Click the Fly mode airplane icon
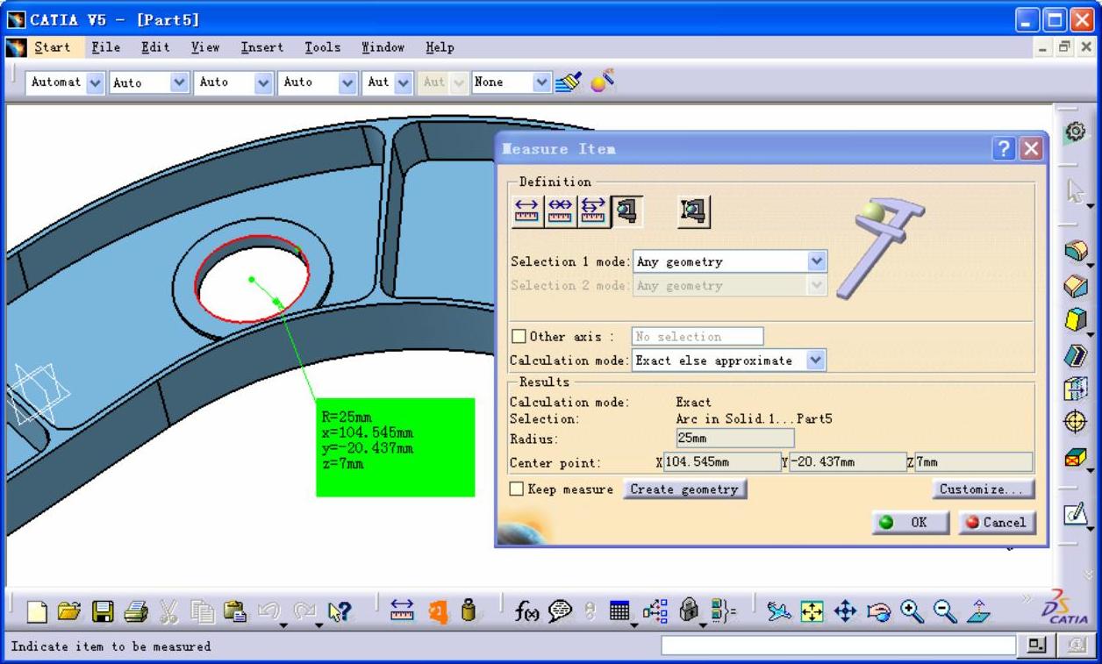Image resolution: width=1102 pixels, height=664 pixels. click(778, 611)
